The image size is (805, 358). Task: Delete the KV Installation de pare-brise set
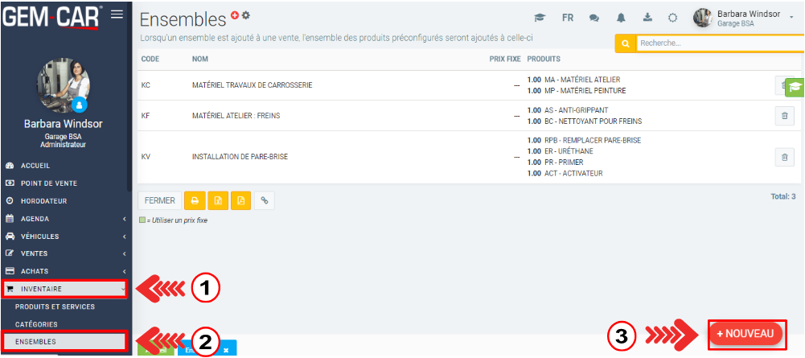coord(784,158)
